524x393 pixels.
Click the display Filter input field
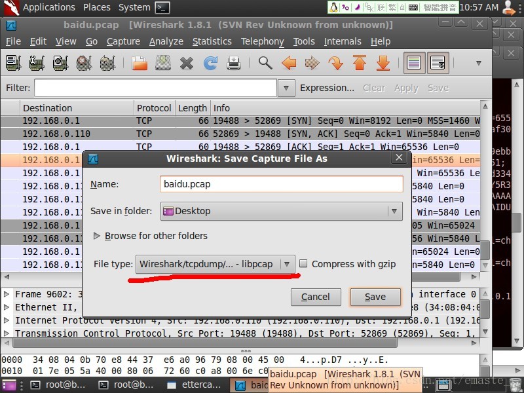pyautogui.click(x=155, y=88)
